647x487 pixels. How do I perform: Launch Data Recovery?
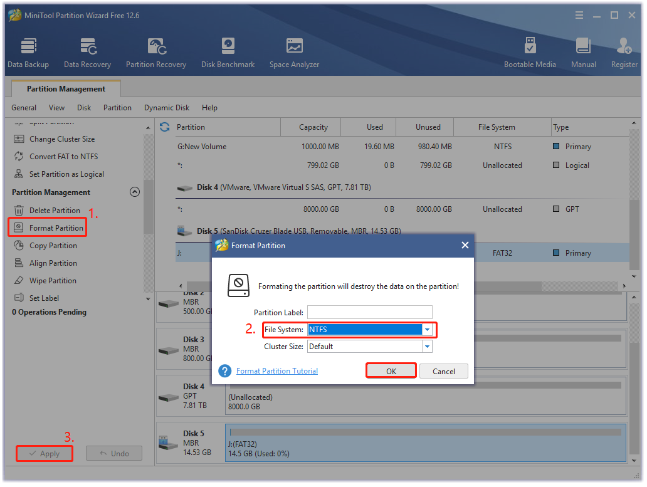click(88, 53)
